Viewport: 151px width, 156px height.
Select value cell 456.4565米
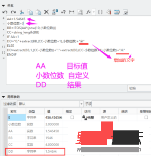coord(54,117)
